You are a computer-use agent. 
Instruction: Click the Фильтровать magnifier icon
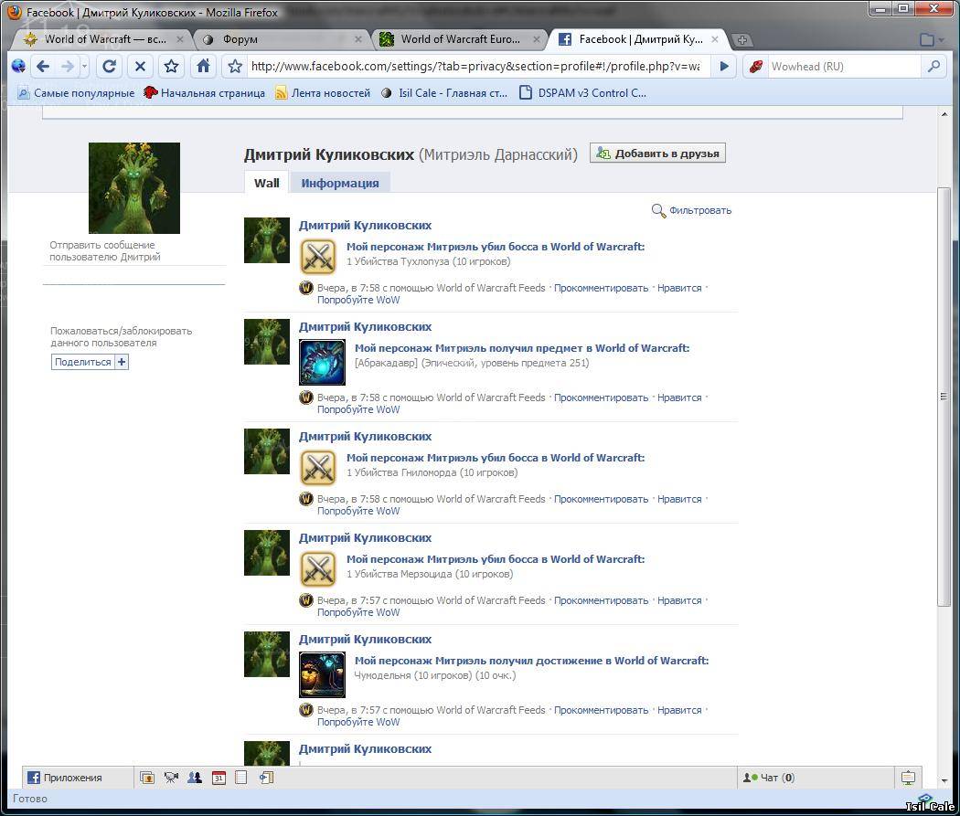(657, 211)
